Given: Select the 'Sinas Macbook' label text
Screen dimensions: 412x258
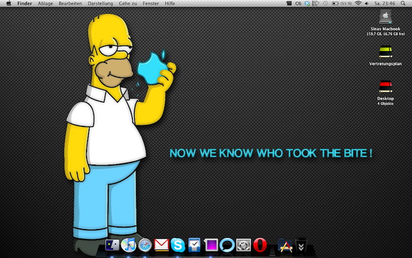Looking at the screenshot, I should 385,29.
